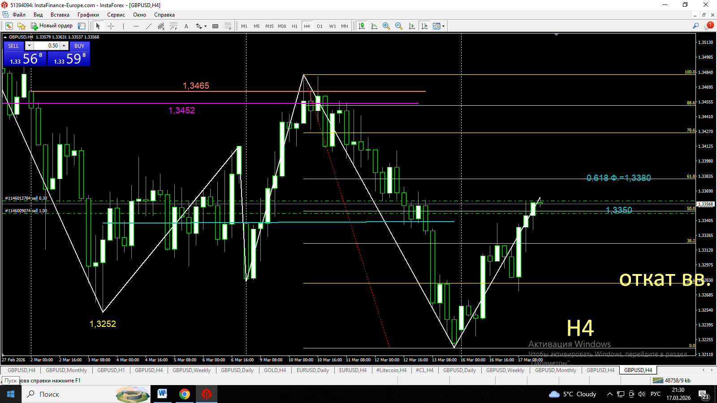
Task: Switch to the GOLD,H4 chart tab
Action: (x=275, y=370)
